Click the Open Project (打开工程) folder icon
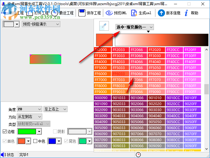The width and height of the screenshot is (210, 158). pyautogui.click(x=30, y=13)
